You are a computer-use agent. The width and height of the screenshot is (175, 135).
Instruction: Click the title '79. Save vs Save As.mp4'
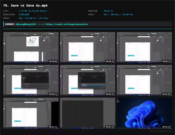tap(25, 6)
